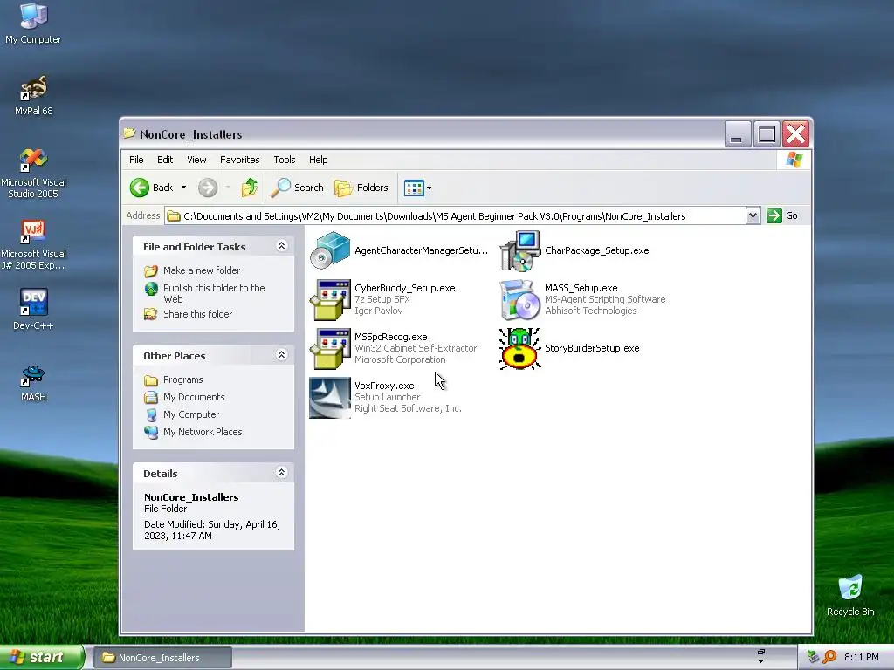The height and width of the screenshot is (670, 894).
Task: Go to My Computer in Other Places
Action: coord(191,414)
